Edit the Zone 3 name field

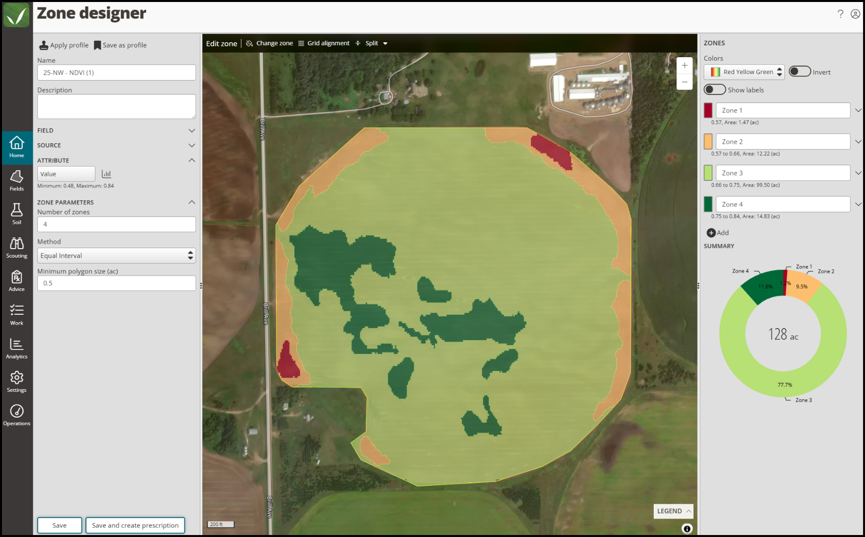click(783, 173)
